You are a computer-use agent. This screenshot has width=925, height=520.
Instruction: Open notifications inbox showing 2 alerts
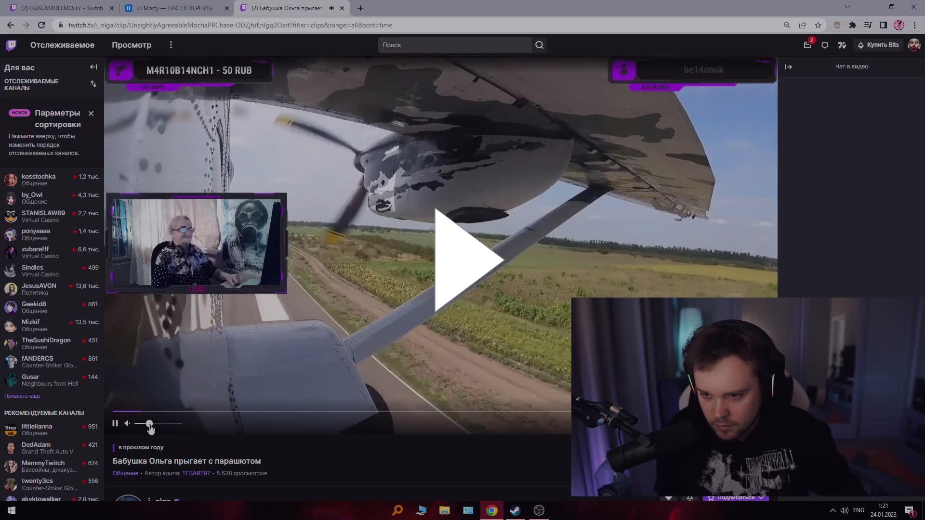807,45
